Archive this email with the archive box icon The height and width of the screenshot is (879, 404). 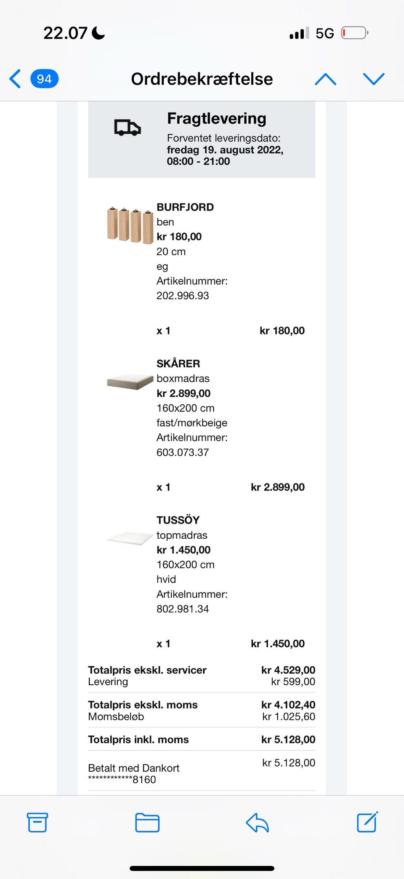37,822
